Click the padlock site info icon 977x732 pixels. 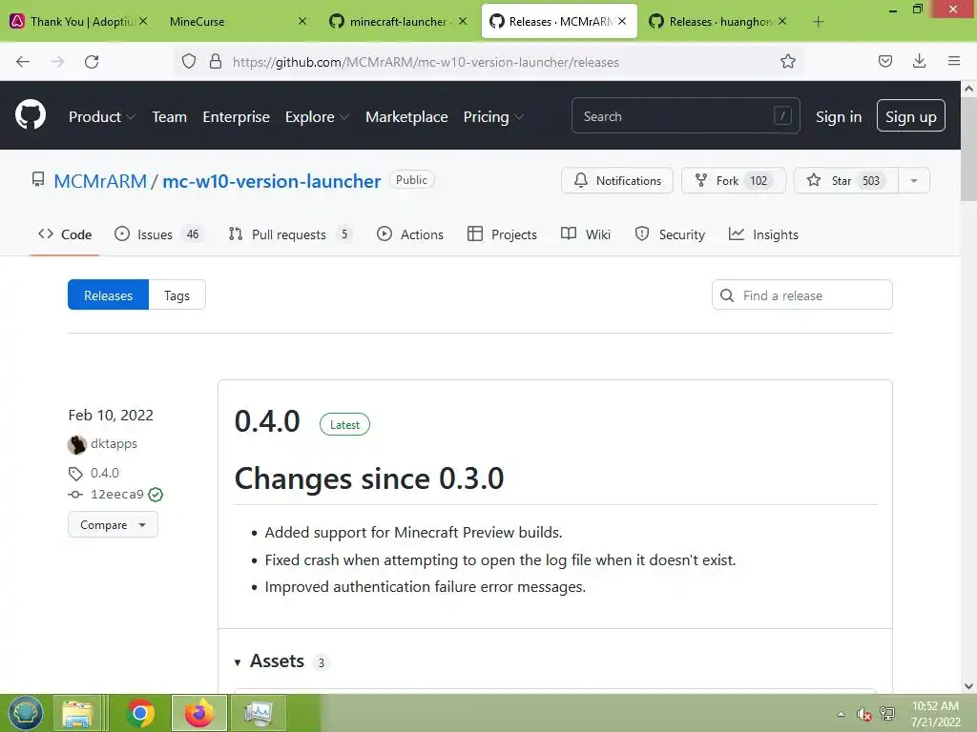[216, 62]
